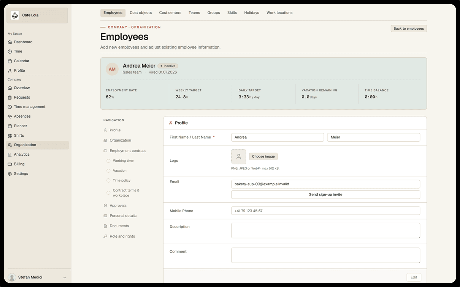The height and width of the screenshot is (287, 460).
Task: Select the Documents file icon in navigation
Action: [105, 226]
